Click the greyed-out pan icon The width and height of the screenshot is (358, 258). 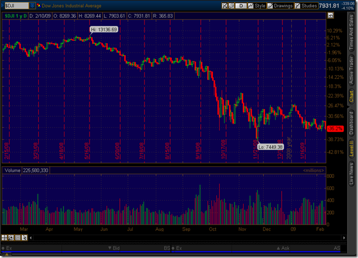(18, 237)
